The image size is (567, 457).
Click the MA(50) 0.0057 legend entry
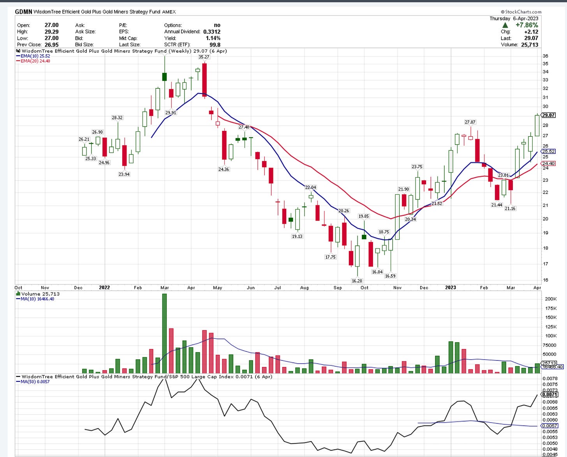click(33, 382)
